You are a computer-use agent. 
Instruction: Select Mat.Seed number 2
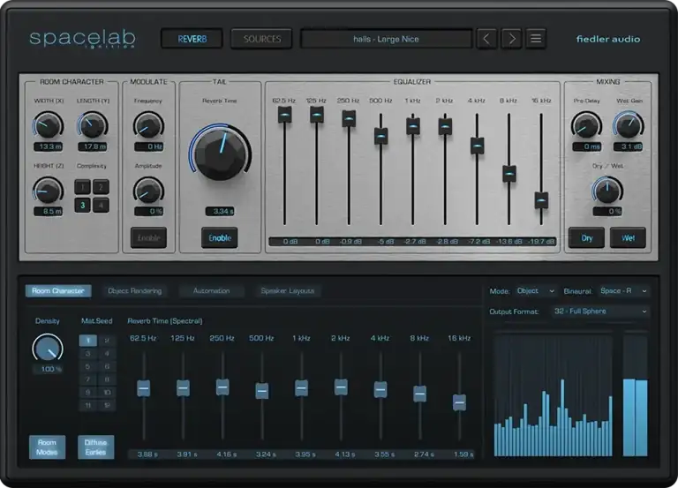pyautogui.click(x=107, y=341)
